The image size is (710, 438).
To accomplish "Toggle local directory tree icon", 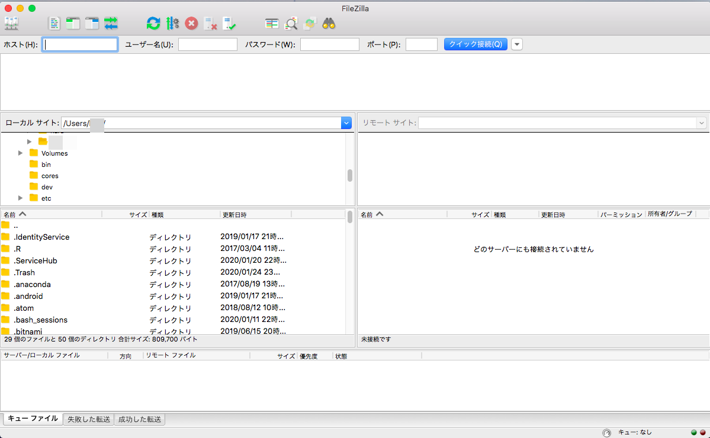I will [x=73, y=24].
